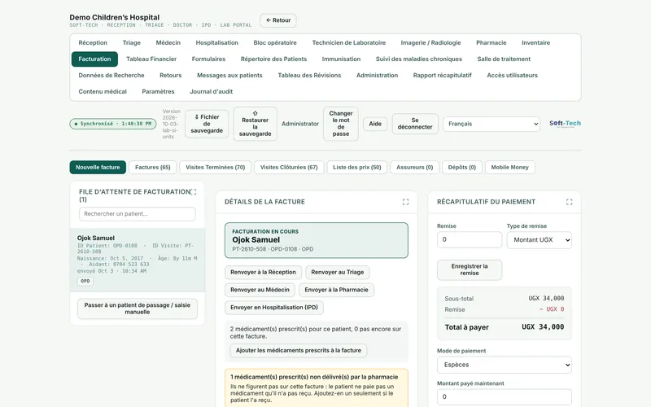The width and height of the screenshot is (651, 407).
Task: Click Se déconnecter
Action: point(415,124)
